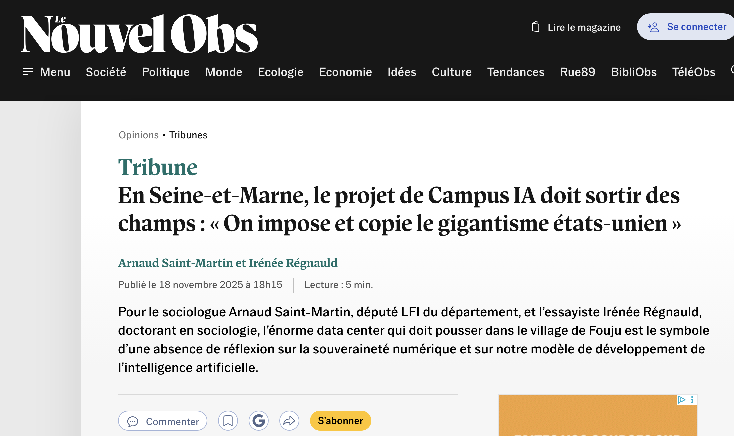This screenshot has width=734, height=436.
Task: Open ad options three-dot icon
Action: tap(693, 400)
